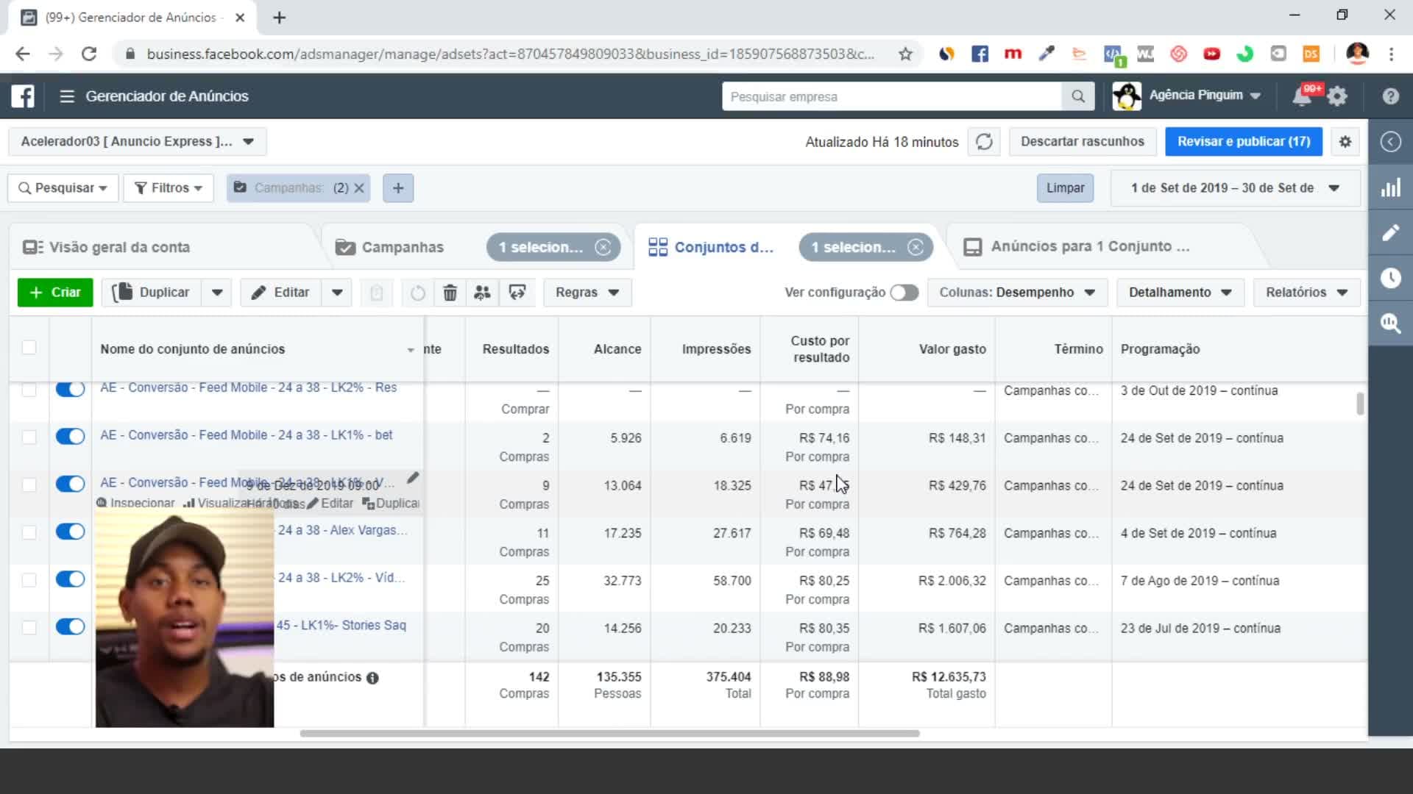Image resolution: width=1413 pixels, height=794 pixels.
Task: Open the date range picker dropdown
Action: pos(1235,188)
